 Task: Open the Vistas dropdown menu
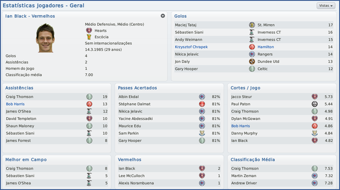326,6
